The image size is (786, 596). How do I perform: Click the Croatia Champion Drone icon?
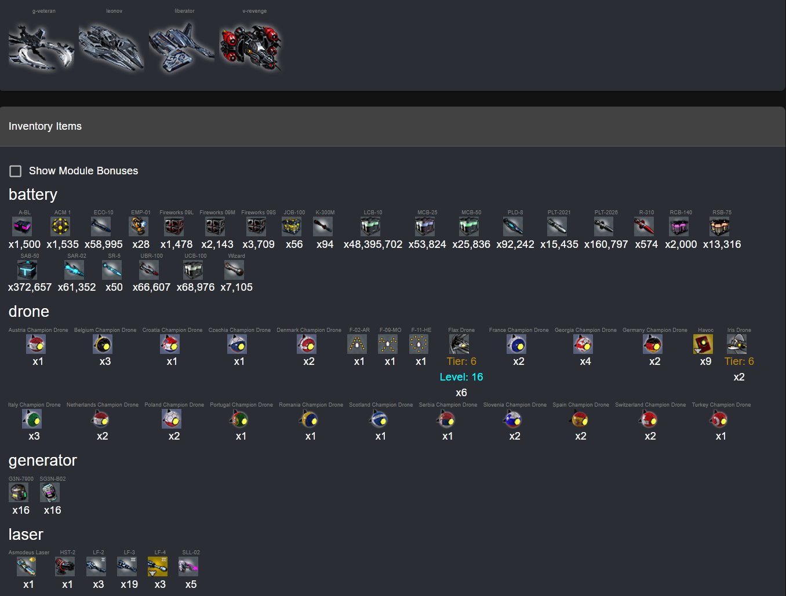click(x=170, y=344)
